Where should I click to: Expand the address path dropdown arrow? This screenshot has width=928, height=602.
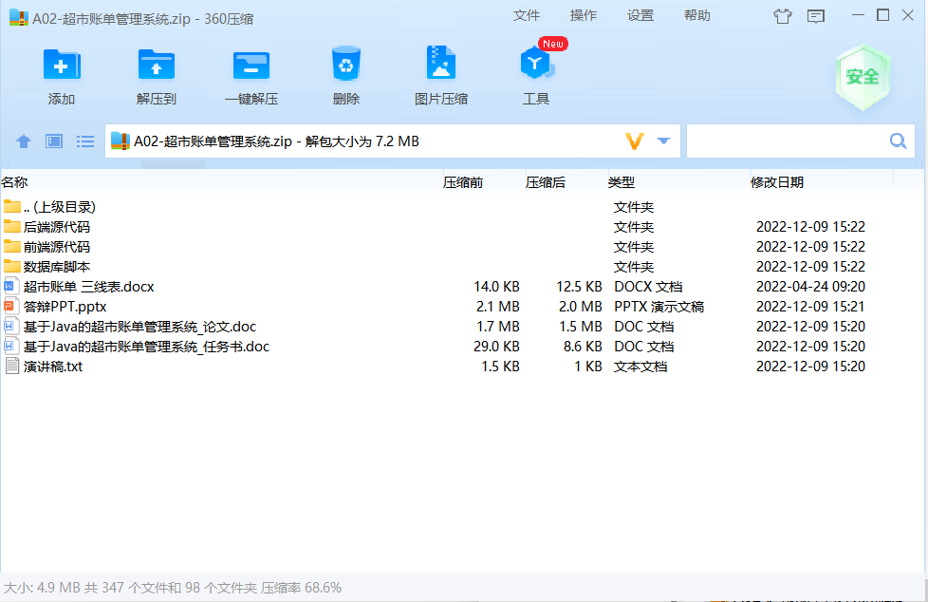pos(663,141)
